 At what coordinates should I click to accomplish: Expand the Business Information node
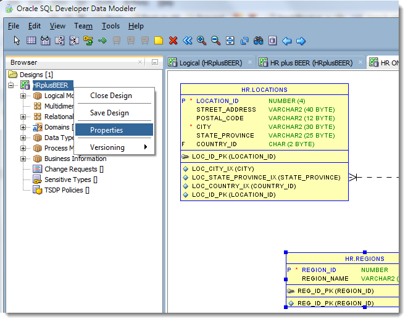[23, 159]
